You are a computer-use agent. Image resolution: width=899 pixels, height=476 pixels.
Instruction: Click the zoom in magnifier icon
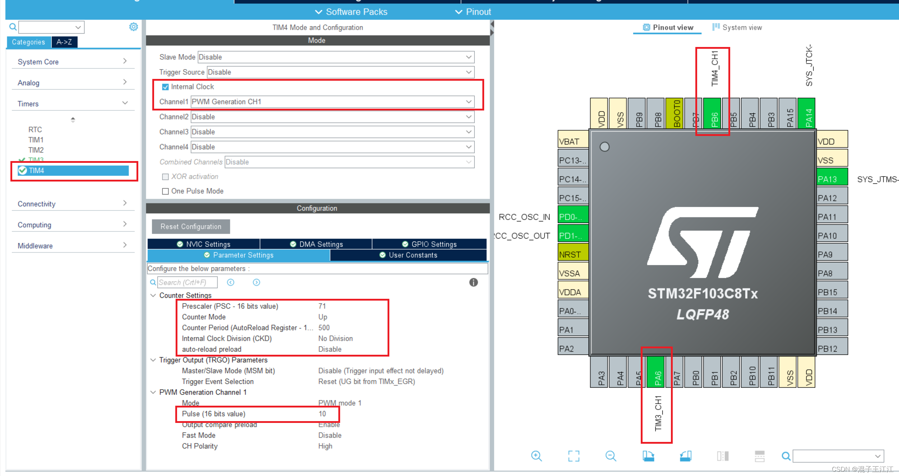coord(536,456)
